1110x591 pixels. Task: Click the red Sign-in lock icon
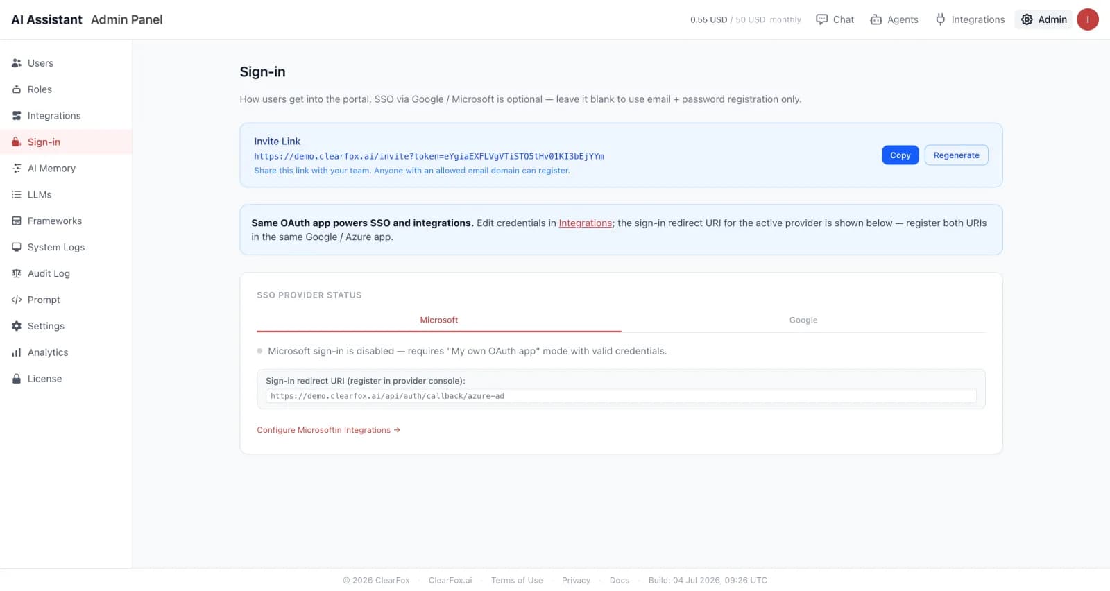tap(17, 142)
